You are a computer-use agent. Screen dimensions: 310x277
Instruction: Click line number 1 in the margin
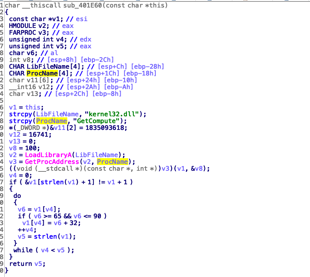pyautogui.click(x=3, y=5)
